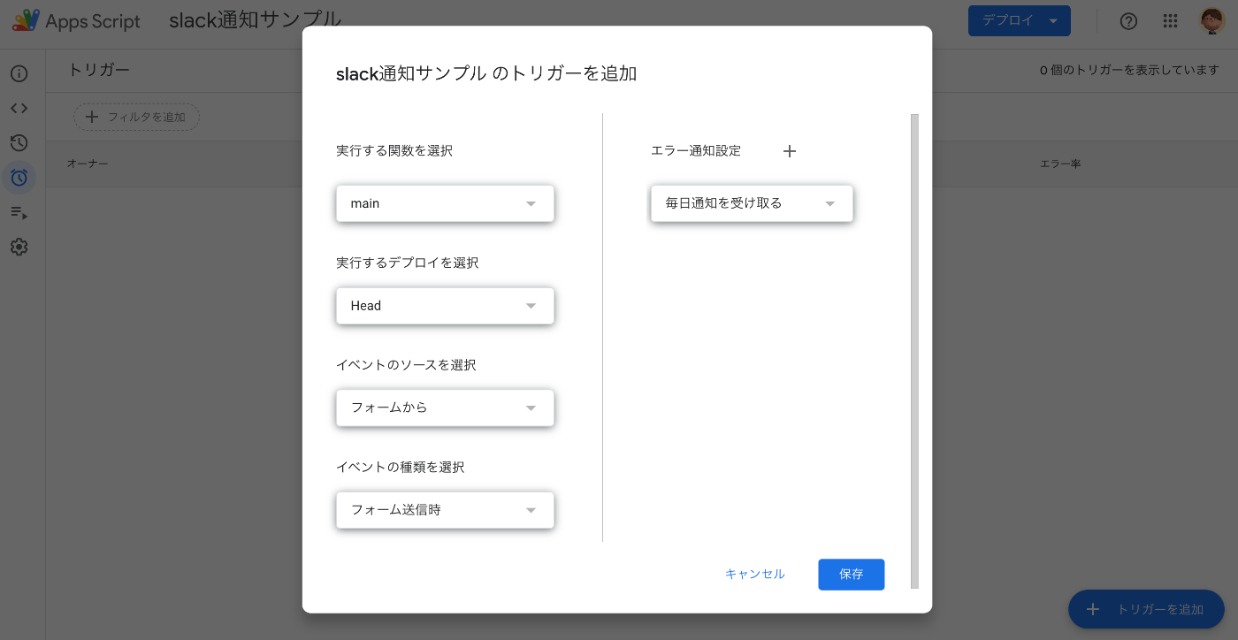Click the エラー率 column header
The width and height of the screenshot is (1238, 640).
coord(1060,164)
